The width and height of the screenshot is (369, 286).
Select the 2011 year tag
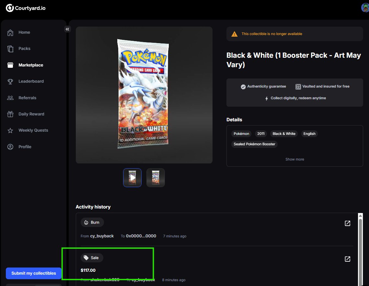click(261, 134)
